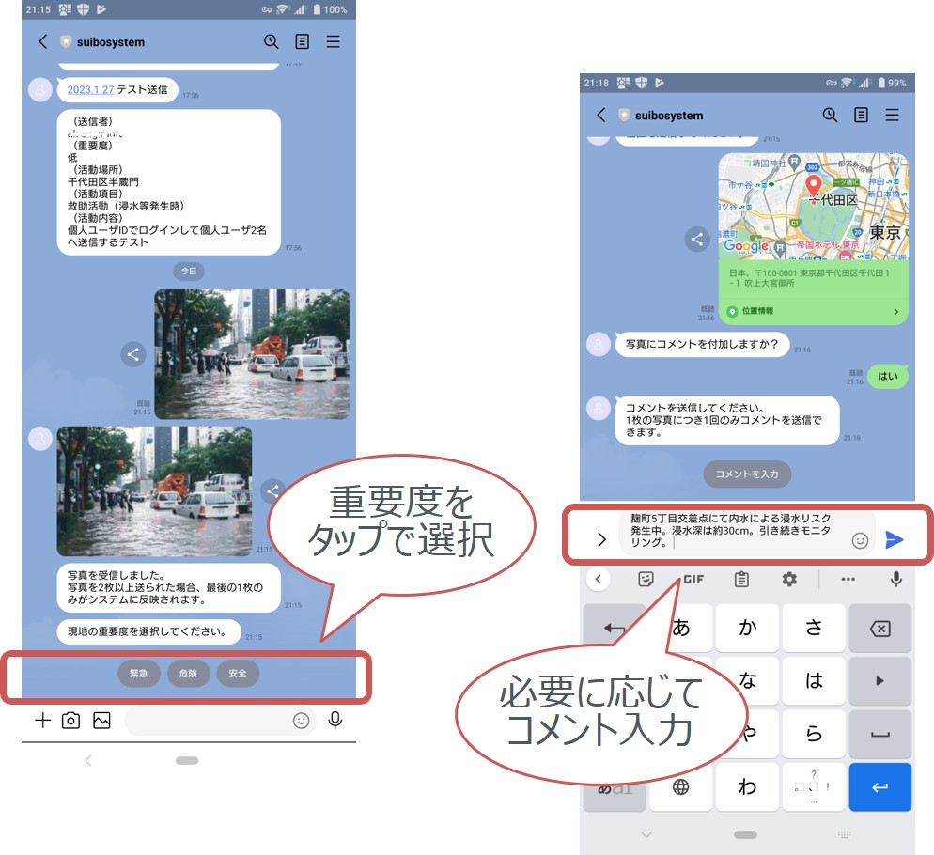The height and width of the screenshot is (855, 934).
Task: Tap the か key
Action: (x=747, y=628)
